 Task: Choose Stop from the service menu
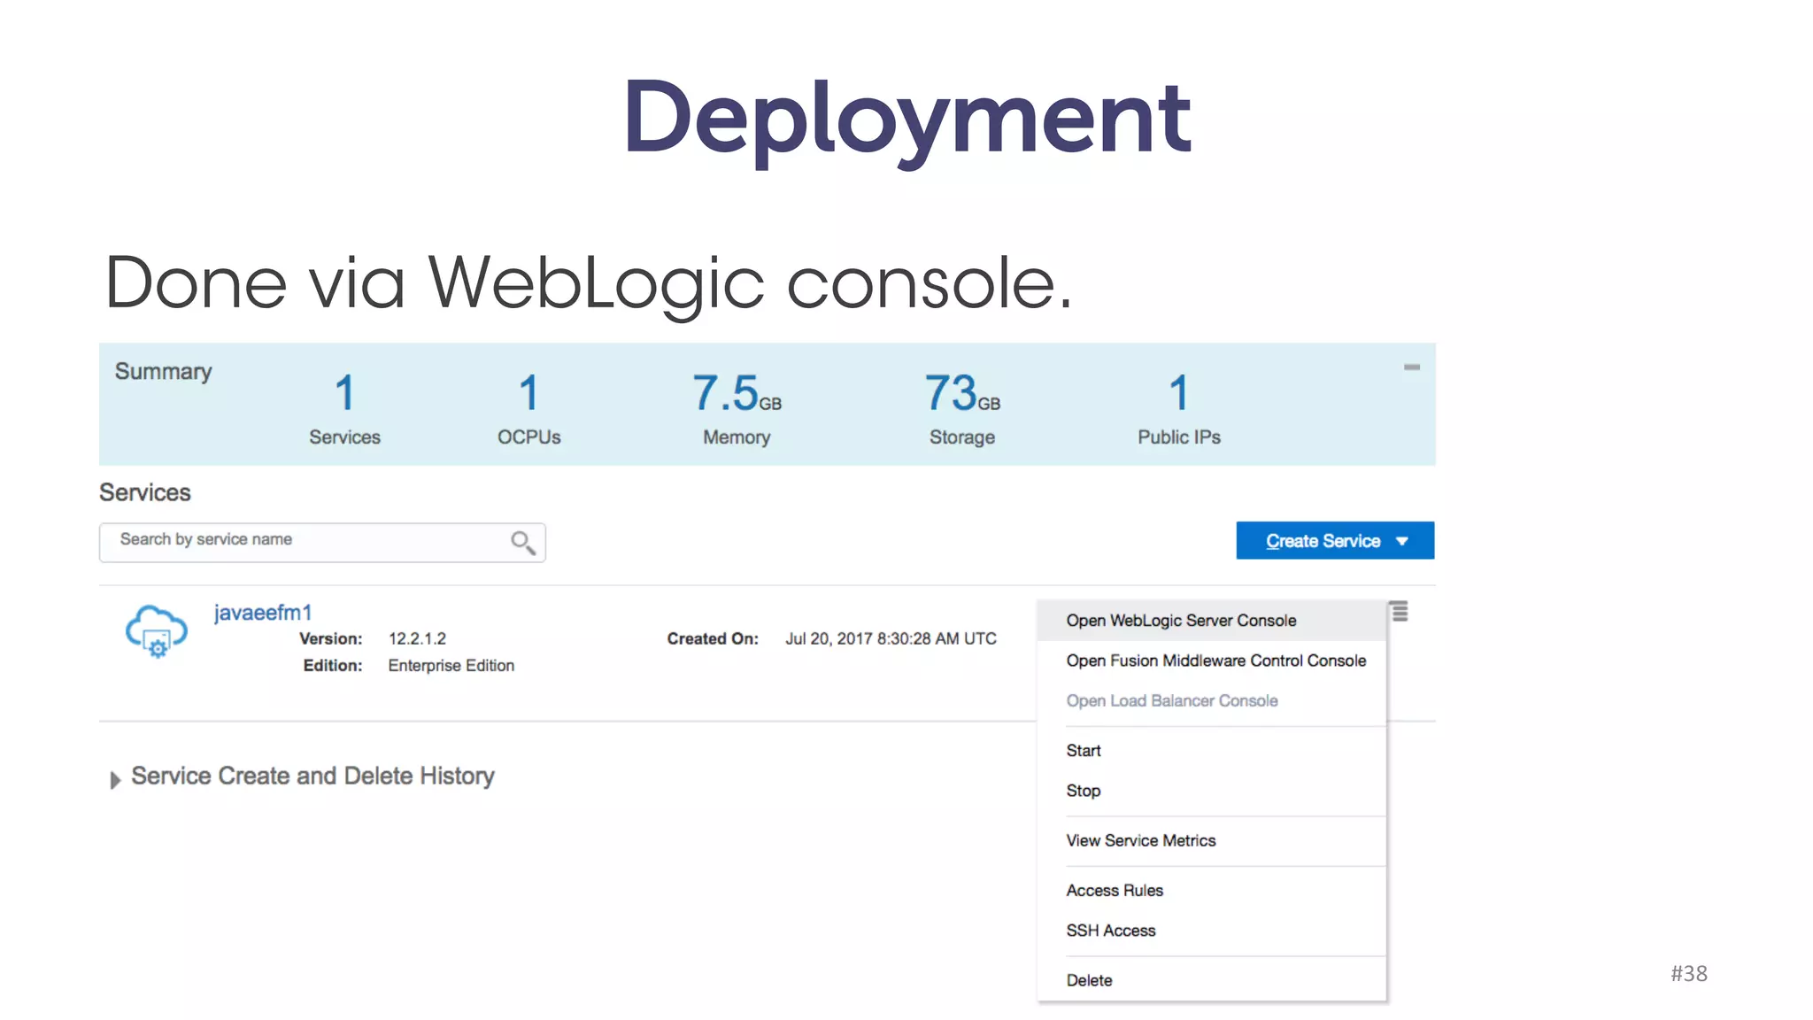click(1084, 791)
